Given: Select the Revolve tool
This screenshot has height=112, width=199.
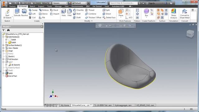Looking at the screenshot, I should click(x=24, y=13).
